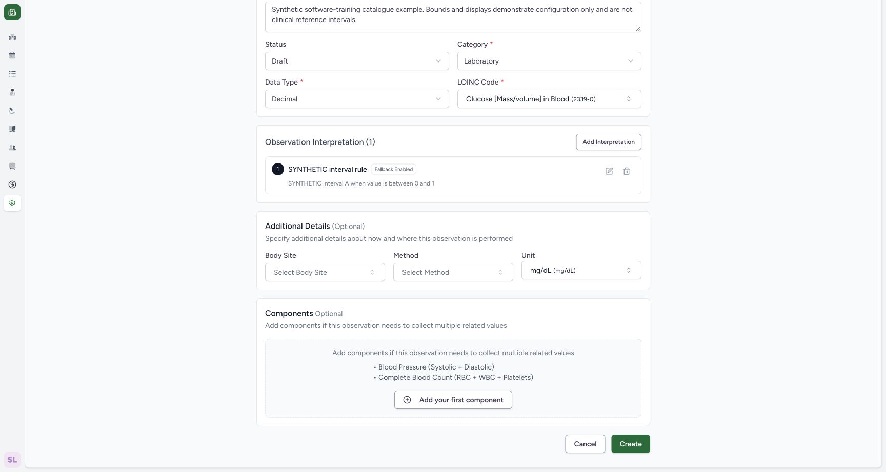Open the microscope laboratory sidebar icon
Screen dimensions: 886x472
[12, 111]
